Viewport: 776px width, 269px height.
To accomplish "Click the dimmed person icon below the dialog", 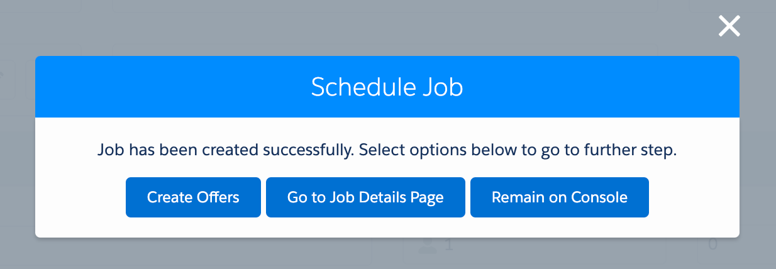I will 428,244.
